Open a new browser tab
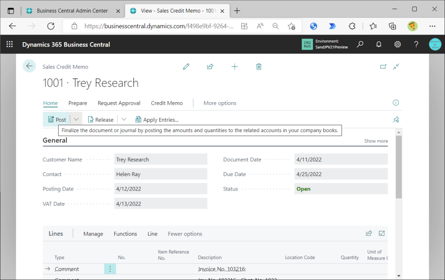The height and width of the screenshot is (280, 445). click(237, 11)
